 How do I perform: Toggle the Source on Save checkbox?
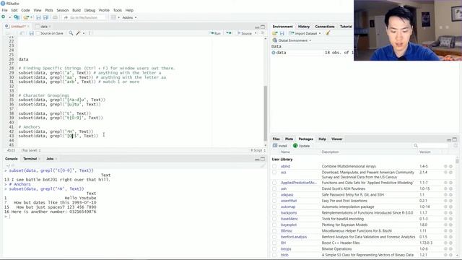point(38,33)
